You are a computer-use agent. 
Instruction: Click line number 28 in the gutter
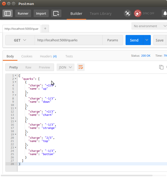coord(12,164)
